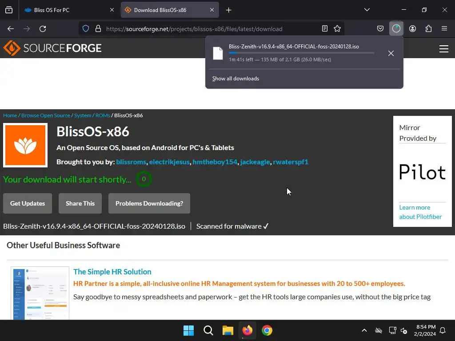Open Browse Open Source breadcrumb
455x341 pixels.
(x=46, y=115)
